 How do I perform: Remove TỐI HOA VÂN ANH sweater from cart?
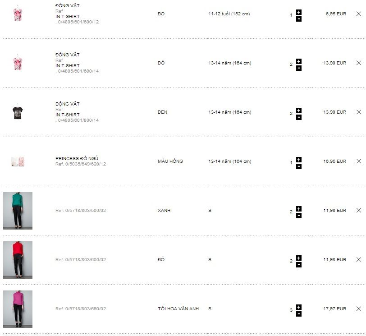coord(359,308)
